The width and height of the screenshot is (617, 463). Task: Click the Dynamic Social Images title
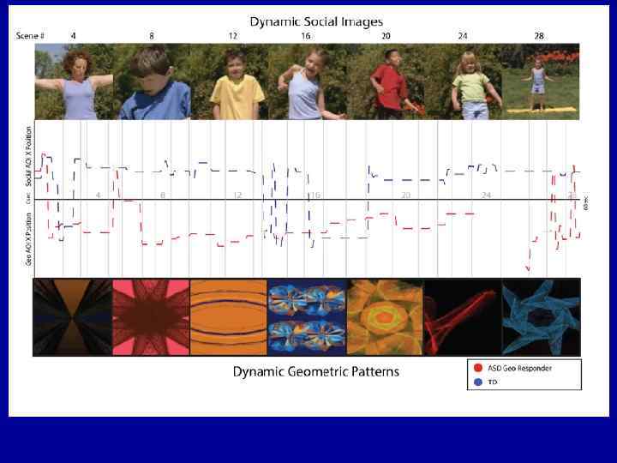click(x=316, y=21)
